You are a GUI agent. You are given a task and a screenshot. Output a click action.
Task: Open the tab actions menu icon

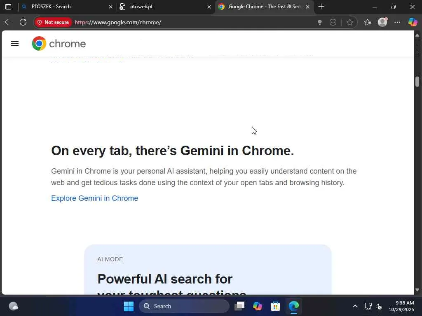(x=8, y=7)
